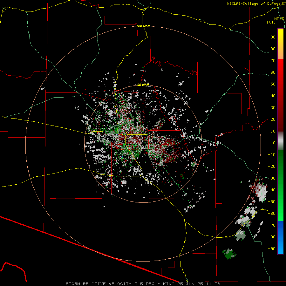Click the 0 value on the velocity scale
Viewport: 286px width, 286px height.
pos(274,143)
